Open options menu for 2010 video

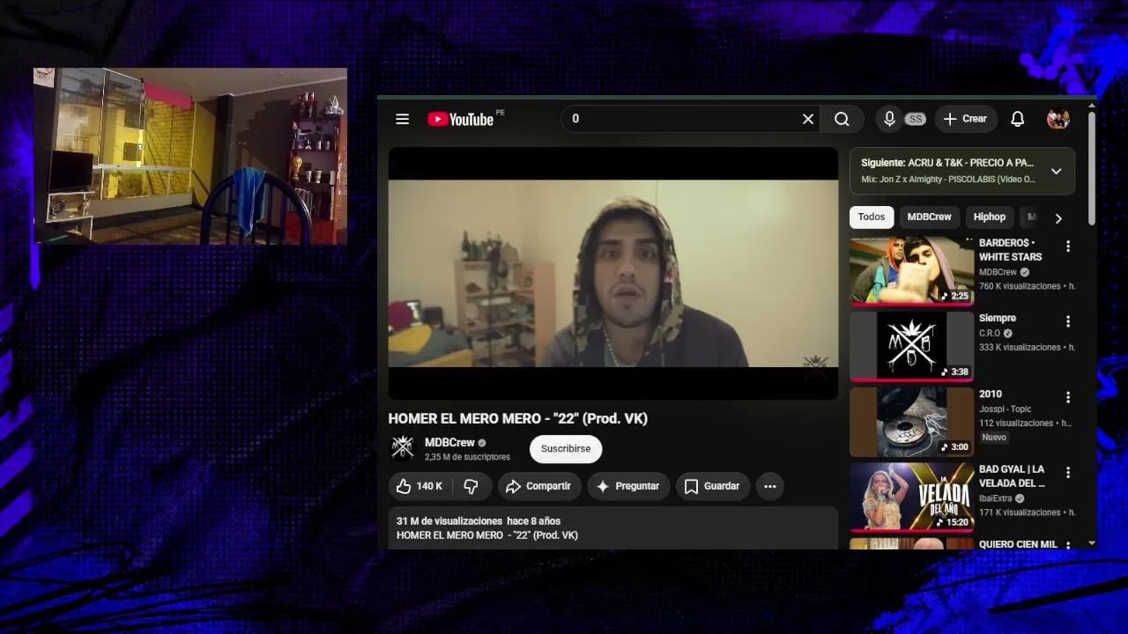(1068, 397)
